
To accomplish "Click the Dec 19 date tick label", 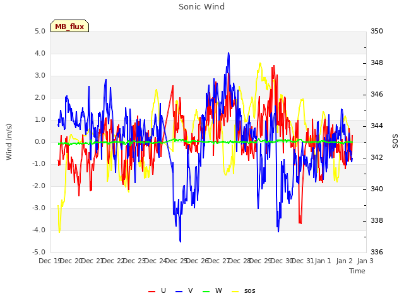I will pos(50,261).
